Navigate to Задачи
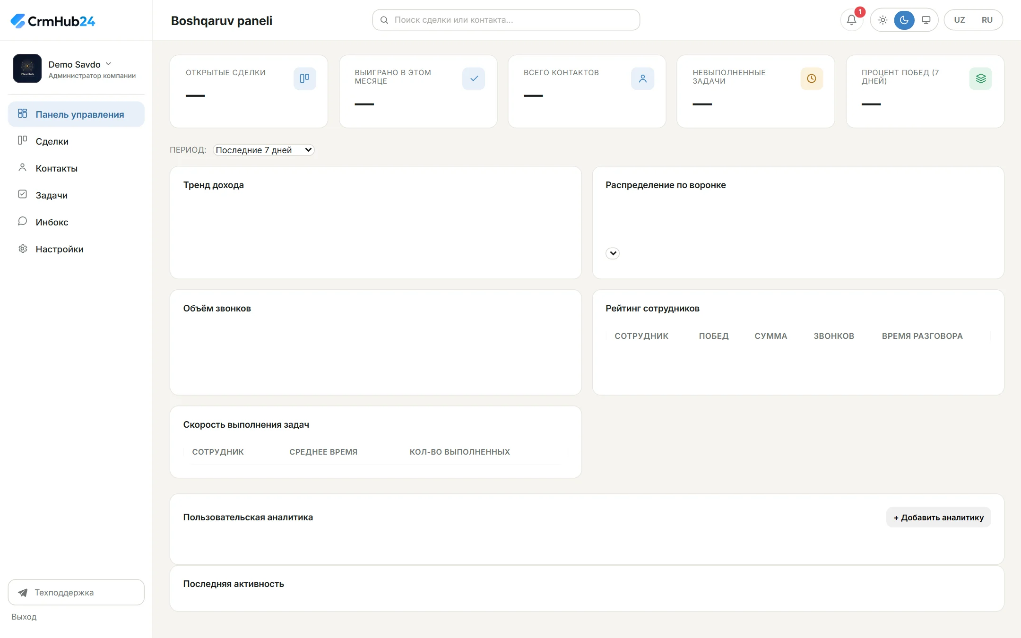Screen dimensions: 1021x638 click(x=76, y=195)
